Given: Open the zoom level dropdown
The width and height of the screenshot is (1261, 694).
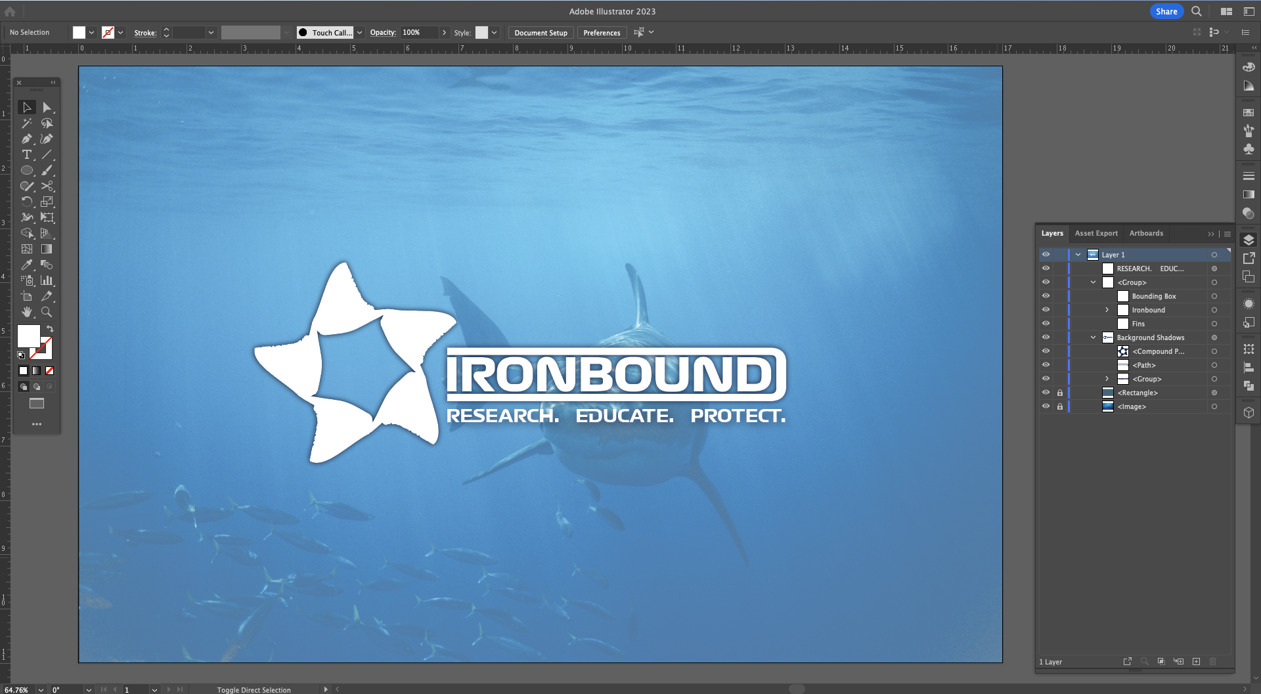Looking at the screenshot, I should click(x=41, y=689).
